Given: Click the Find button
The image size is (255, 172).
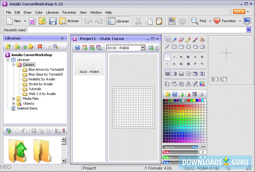Looking at the screenshot, I should pyautogui.click(x=198, y=21).
